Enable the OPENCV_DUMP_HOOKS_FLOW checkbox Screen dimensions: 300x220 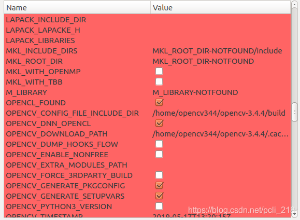pyautogui.click(x=159, y=144)
